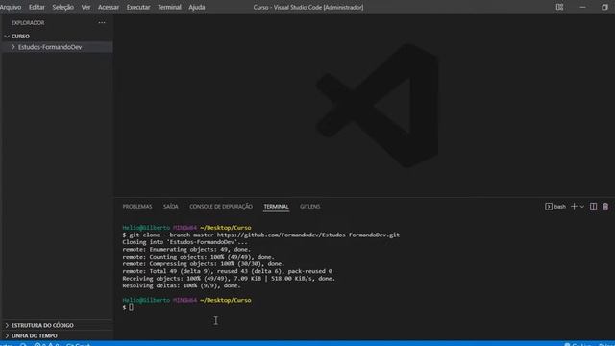Open the launch profile dropdown arrow
The image size is (615, 346).
[582, 207]
